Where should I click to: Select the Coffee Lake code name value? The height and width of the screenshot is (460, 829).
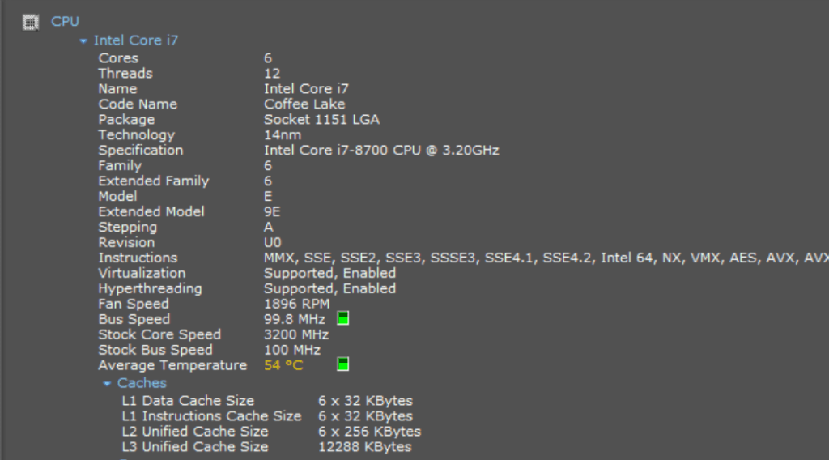[304, 104]
